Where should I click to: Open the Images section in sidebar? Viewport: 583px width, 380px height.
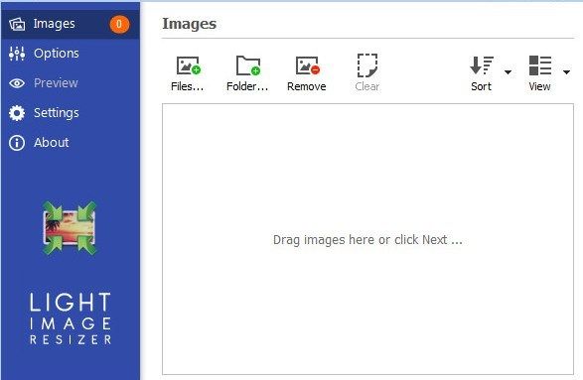click(x=71, y=24)
